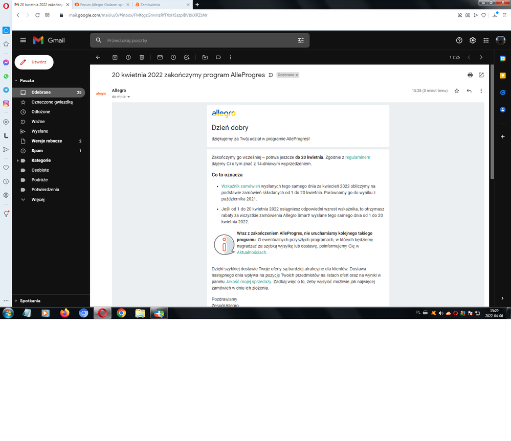511x441 pixels.
Task: Open the labels icon in toolbar
Action: coord(218,57)
